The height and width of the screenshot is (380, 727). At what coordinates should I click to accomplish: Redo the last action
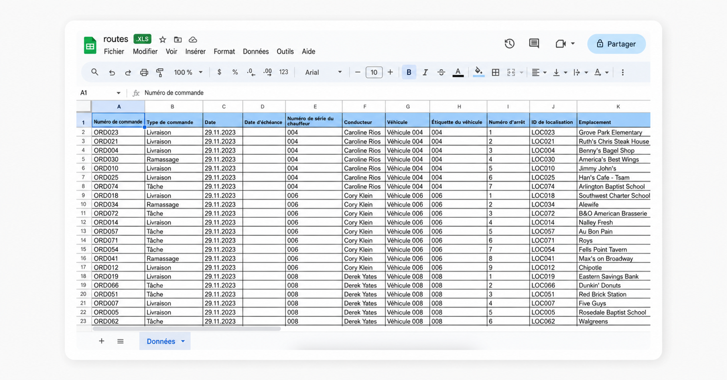128,72
